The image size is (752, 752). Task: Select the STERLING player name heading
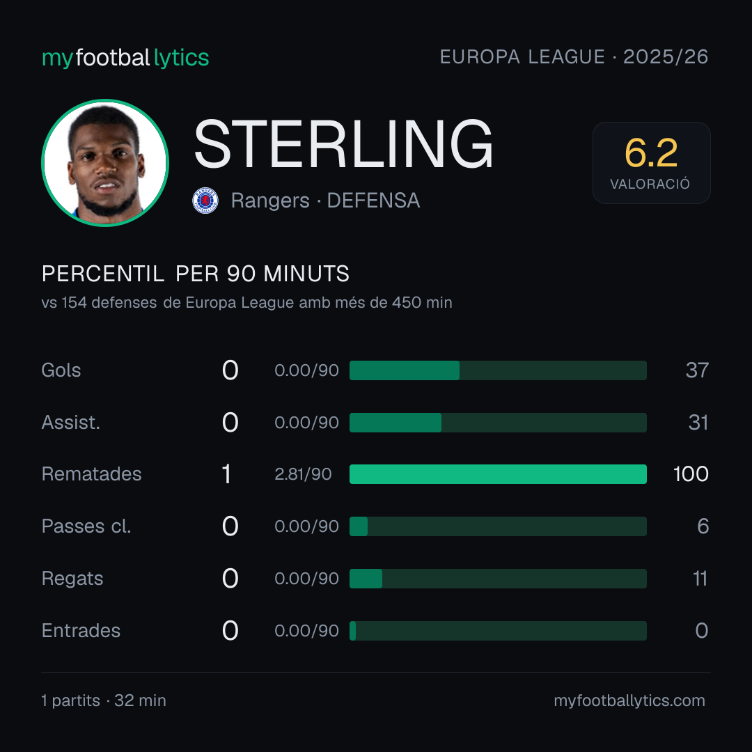coord(343,144)
